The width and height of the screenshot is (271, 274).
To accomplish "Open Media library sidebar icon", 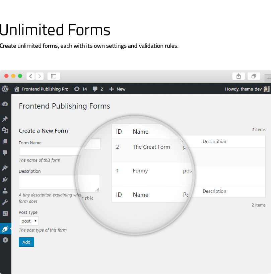I will coord(5,130).
